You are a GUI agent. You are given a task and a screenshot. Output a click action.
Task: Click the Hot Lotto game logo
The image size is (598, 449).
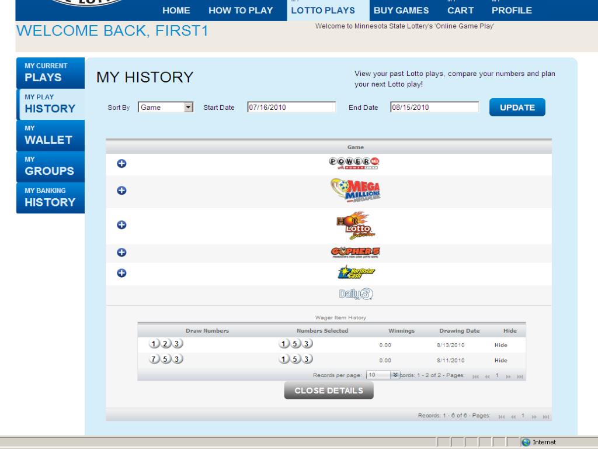356,225
